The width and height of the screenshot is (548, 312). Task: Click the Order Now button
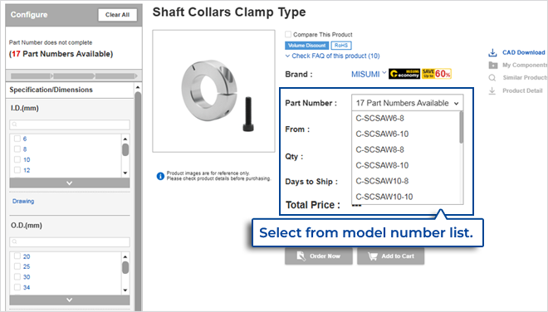click(318, 256)
